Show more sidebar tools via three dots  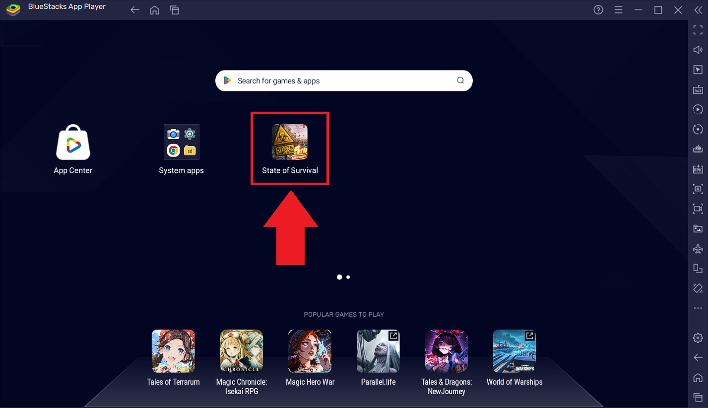698,308
